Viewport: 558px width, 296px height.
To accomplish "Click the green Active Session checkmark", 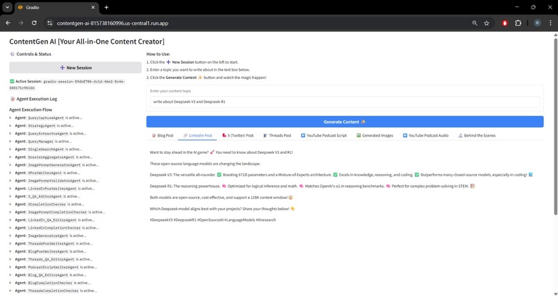I will point(12,82).
